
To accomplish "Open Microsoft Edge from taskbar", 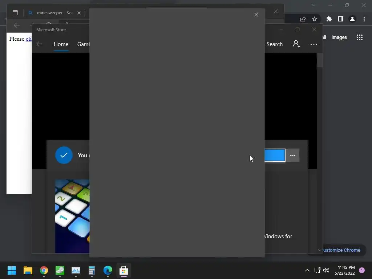I will point(108,270).
